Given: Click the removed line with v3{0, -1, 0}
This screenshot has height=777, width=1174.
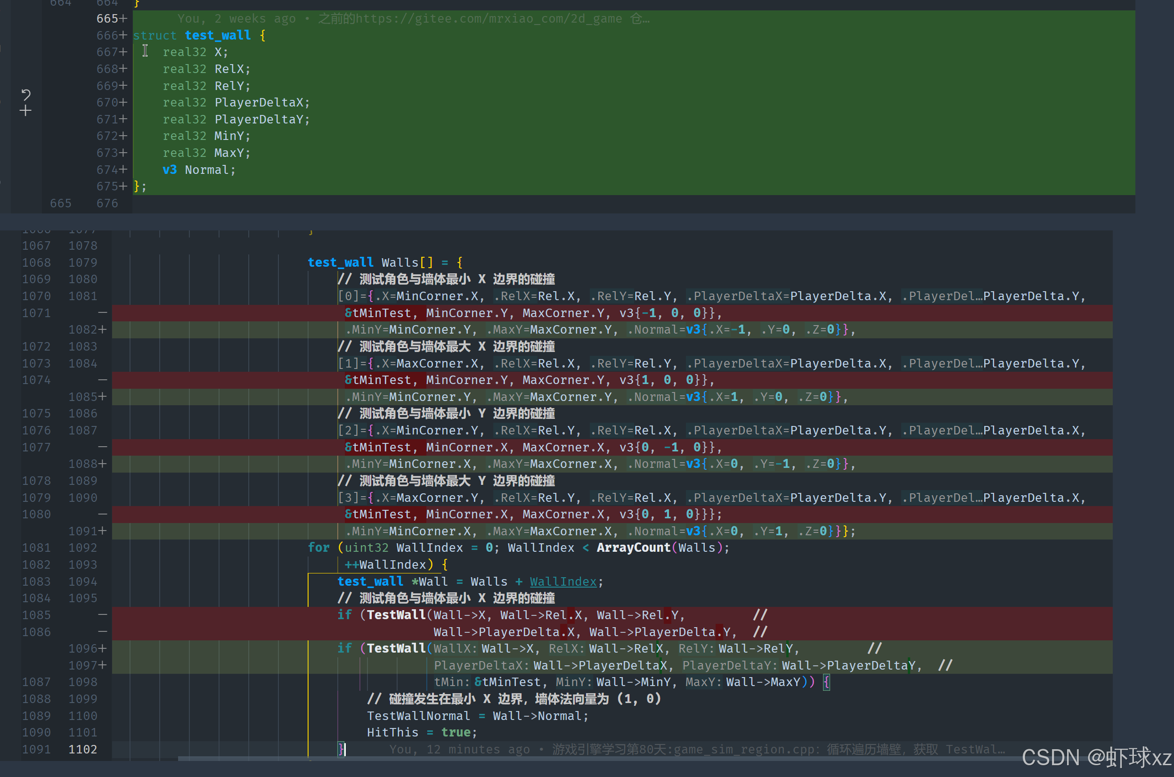Looking at the screenshot, I should coord(533,447).
